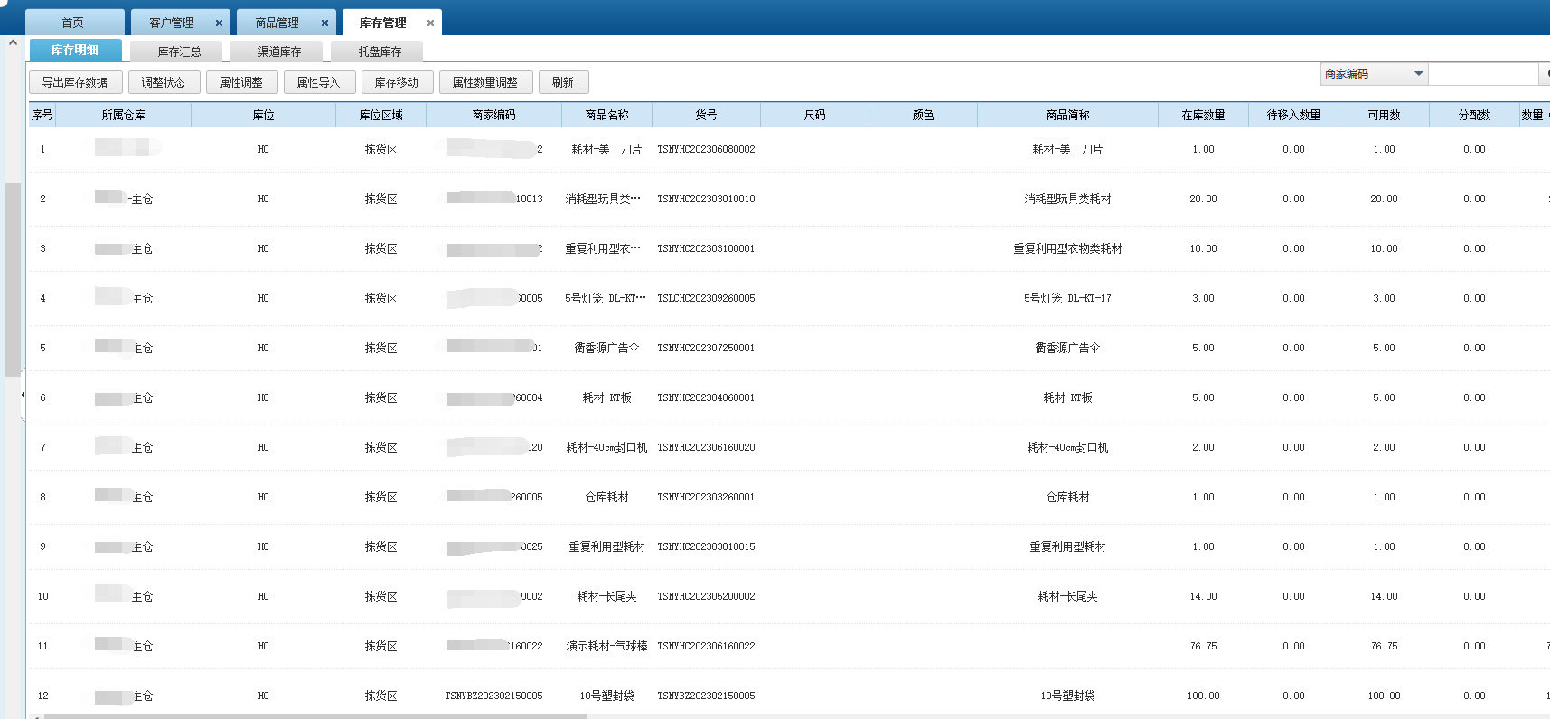Open the 商品管理 tab

tap(277, 23)
